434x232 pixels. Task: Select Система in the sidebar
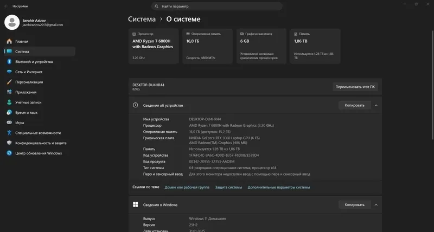click(40, 51)
